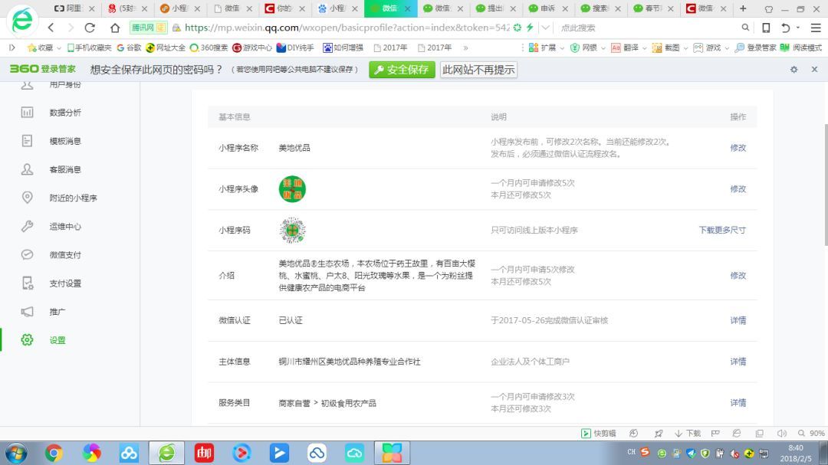Click the 美地优品 avatar image
Image resolution: width=828 pixels, height=465 pixels.
pyautogui.click(x=292, y=189)
